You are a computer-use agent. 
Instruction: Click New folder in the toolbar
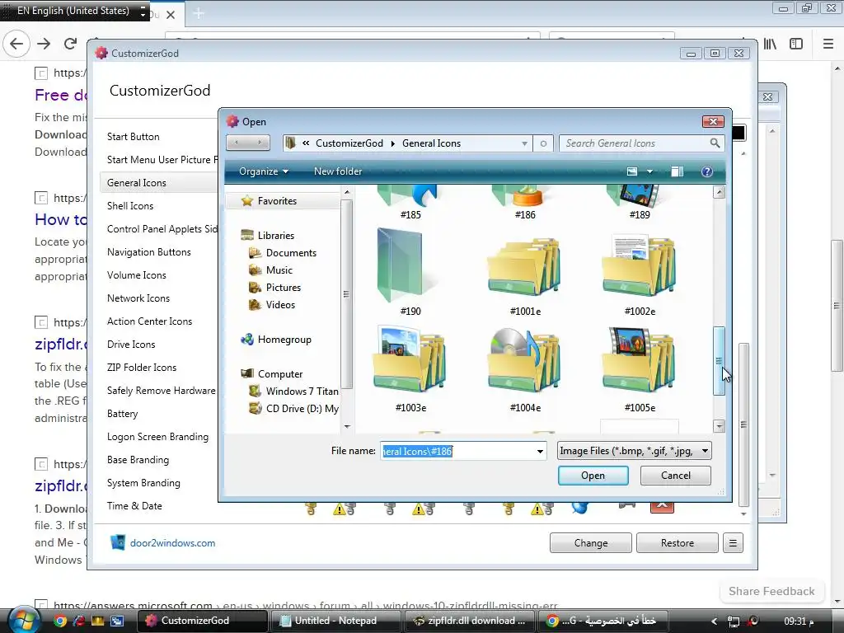(337, 171)
